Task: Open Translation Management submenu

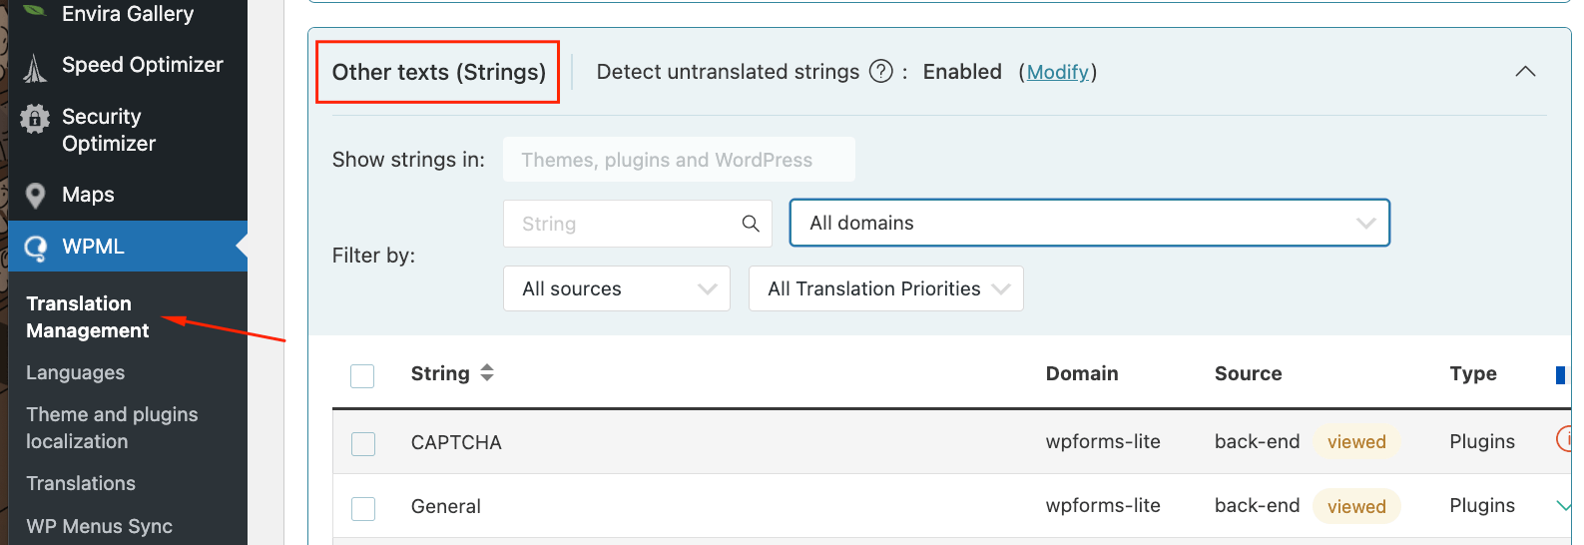Action: (x=88, y=317)
